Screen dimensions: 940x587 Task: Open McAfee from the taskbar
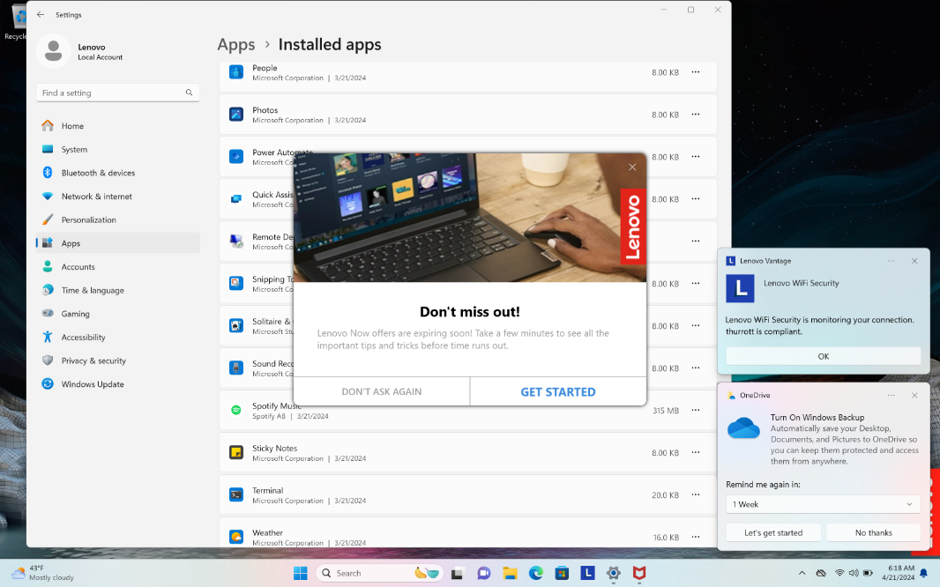639,573
